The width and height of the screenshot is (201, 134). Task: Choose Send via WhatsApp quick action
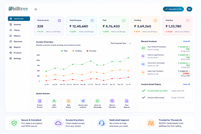97,104
